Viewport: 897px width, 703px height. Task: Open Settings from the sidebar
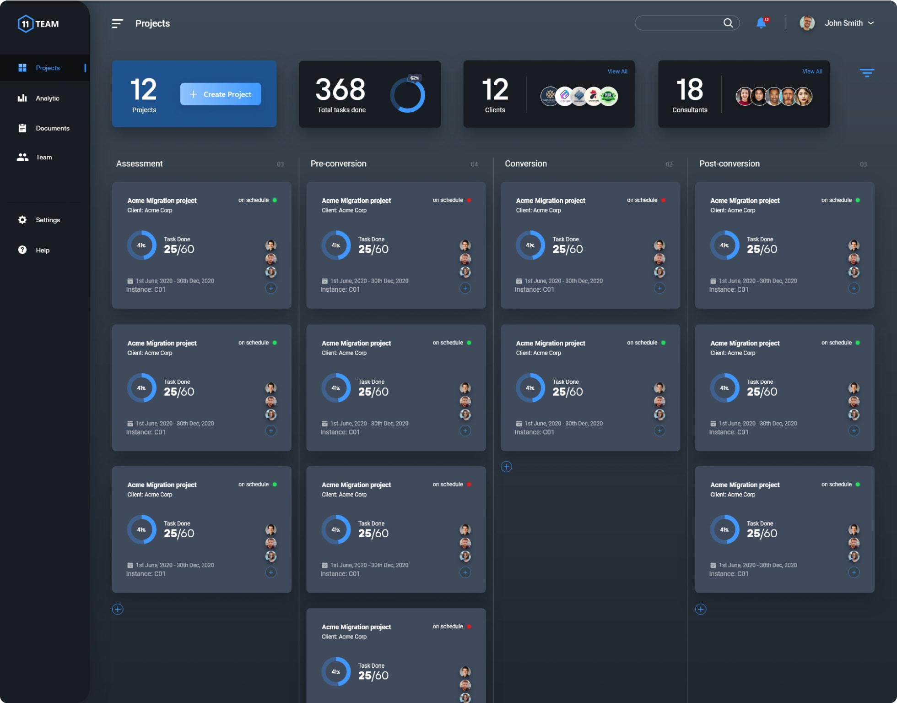[48, 220]
